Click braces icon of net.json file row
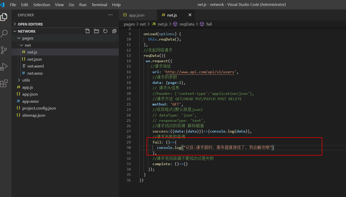The image size is (346, 197). [x=24, y=59]
